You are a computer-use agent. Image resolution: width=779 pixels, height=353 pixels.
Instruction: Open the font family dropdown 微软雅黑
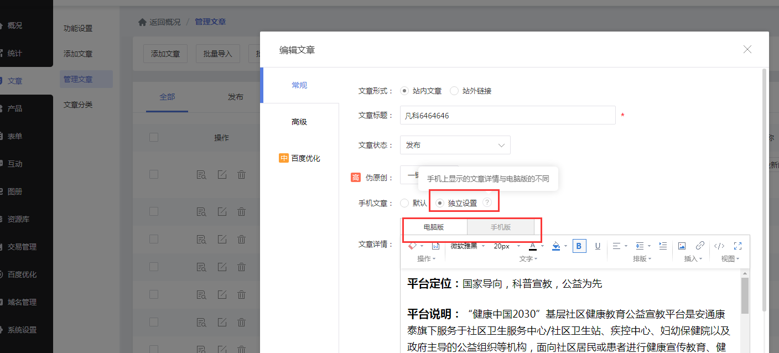468,246
